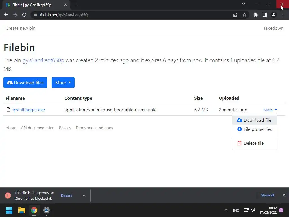Open the Privacy footer link
The width and height of the screenshot is (289, 217).
65,128
